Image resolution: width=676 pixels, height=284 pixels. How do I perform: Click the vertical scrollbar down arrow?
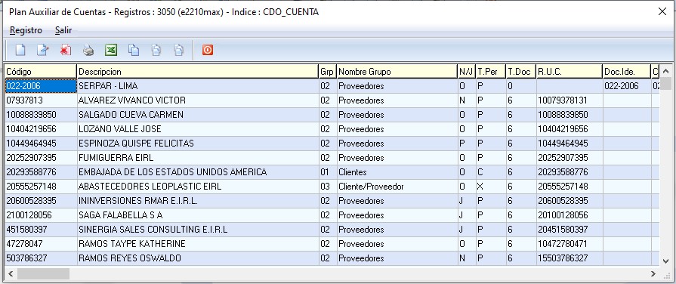[666, 261]
